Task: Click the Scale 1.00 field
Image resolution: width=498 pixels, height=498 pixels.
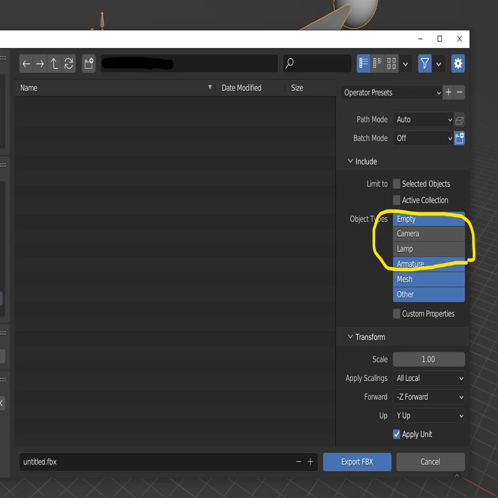Action: 429,359
